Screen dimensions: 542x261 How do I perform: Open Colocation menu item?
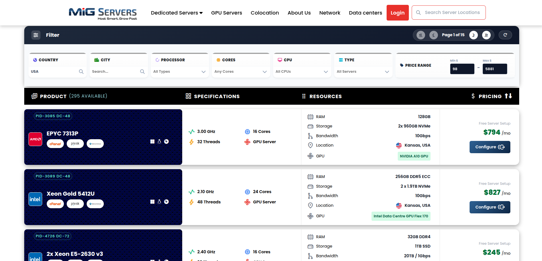pyautogui.click(x=265, y=13)
